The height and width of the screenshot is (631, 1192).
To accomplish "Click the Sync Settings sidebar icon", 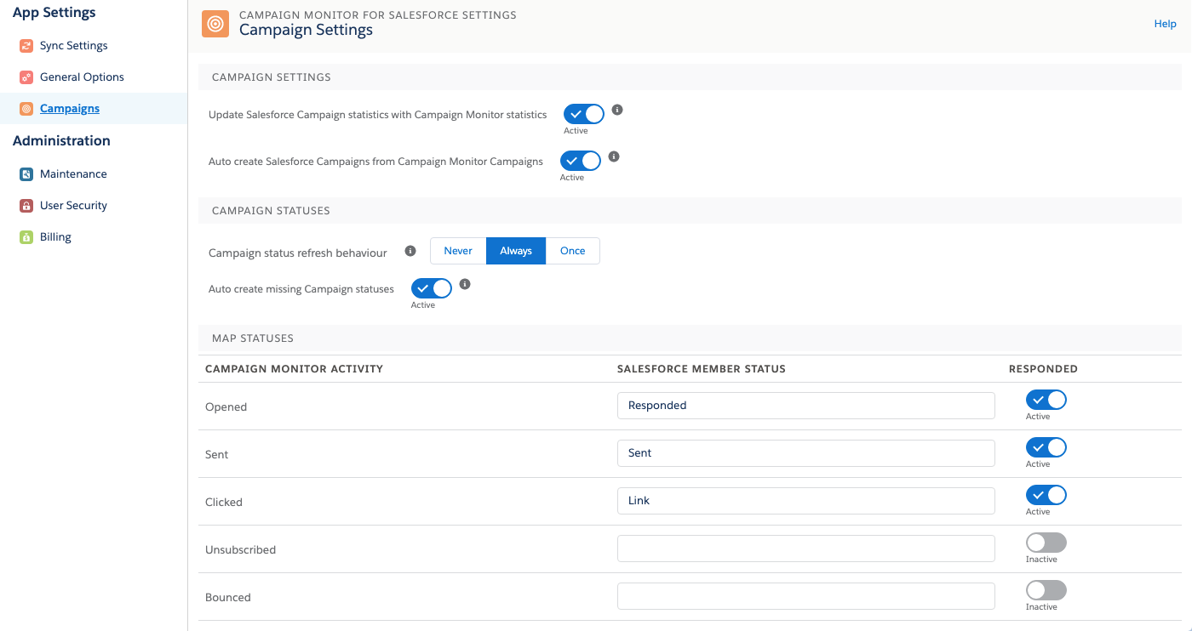I will pos(26,46).
